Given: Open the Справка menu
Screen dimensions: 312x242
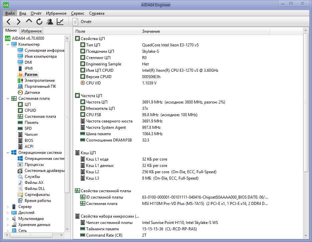Looking at the screenshot, I should (x=97, y=13).
